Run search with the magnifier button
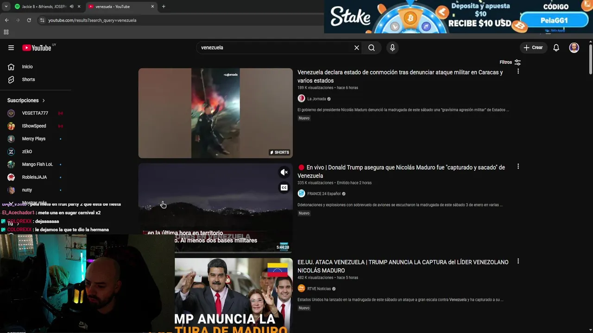The height and width of the screenshot is (333, 593). pos(372,48)
